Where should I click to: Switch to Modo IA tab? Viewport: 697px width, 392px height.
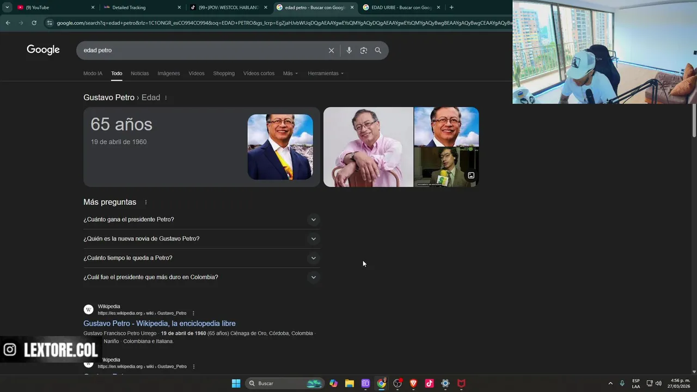(93, 73)
